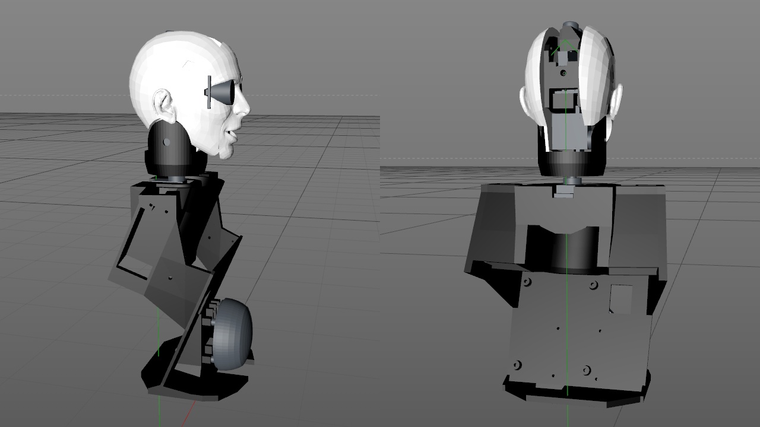This screenshot has width=760, height=427.
Task: Select the base plate in the side view
Action: pos(196,384)
